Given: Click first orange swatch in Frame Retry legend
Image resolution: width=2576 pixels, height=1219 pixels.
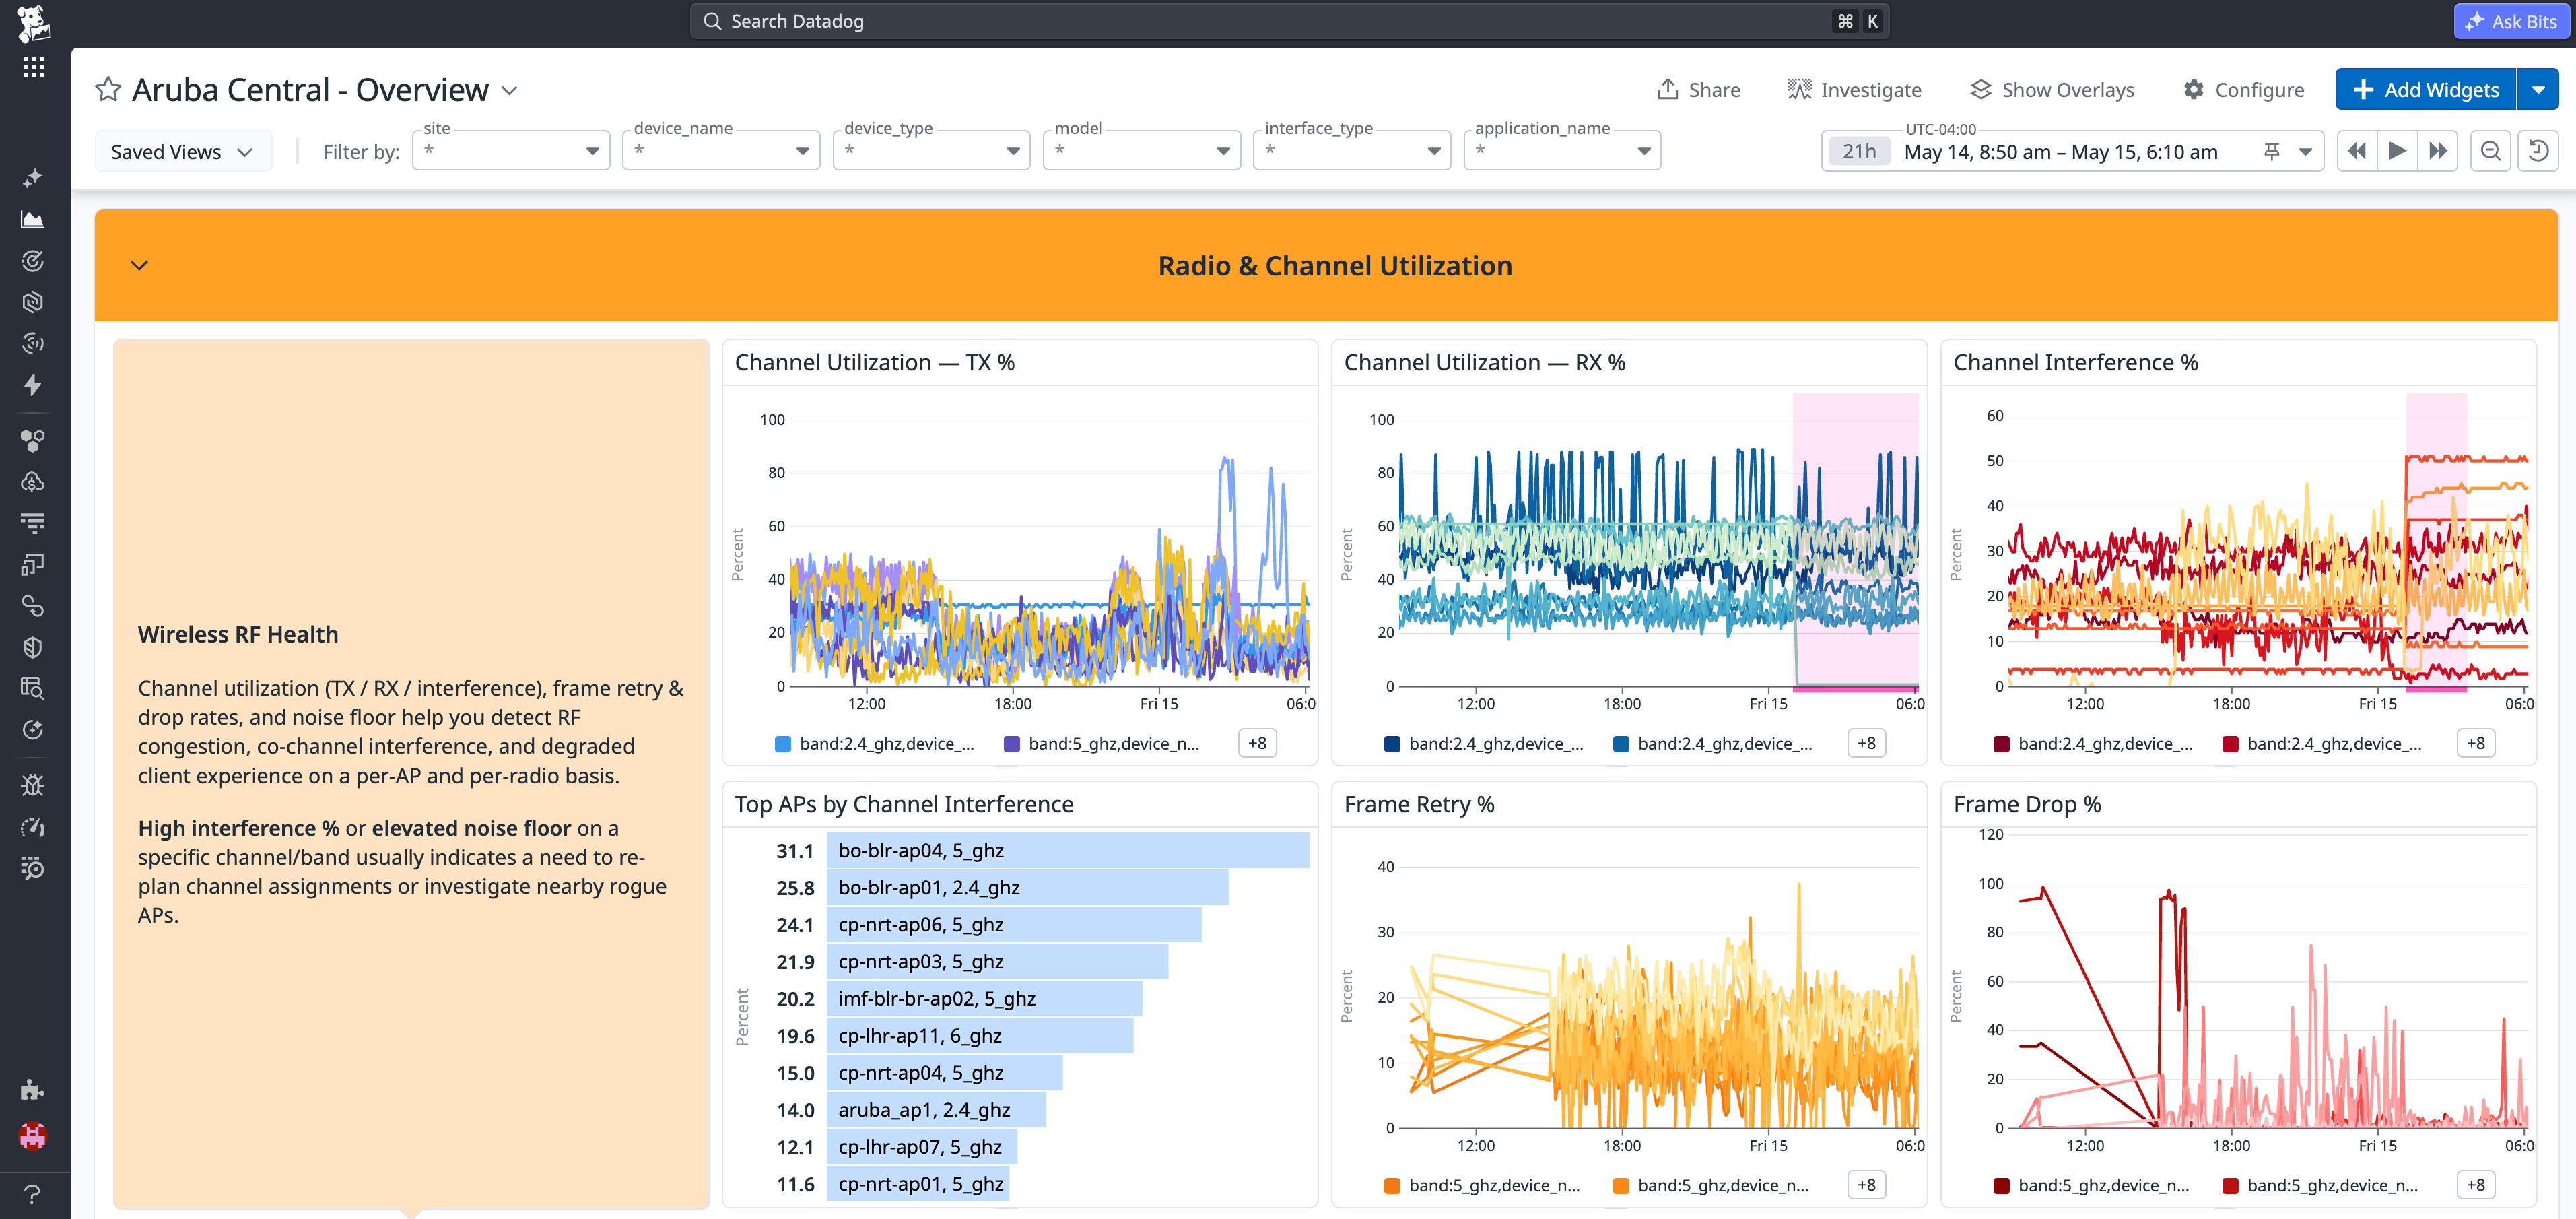Looking at the screenshot, I should click(1392, 1186).
